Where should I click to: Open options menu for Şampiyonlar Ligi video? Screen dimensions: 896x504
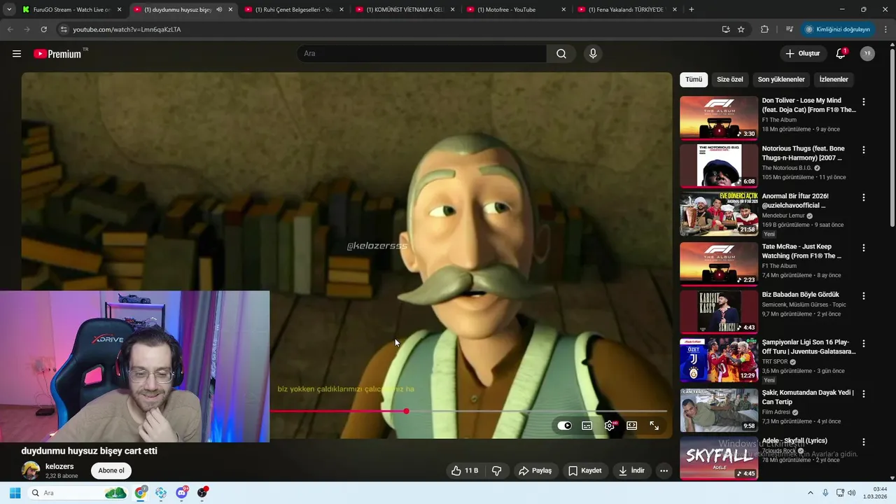tap(863, 344)
